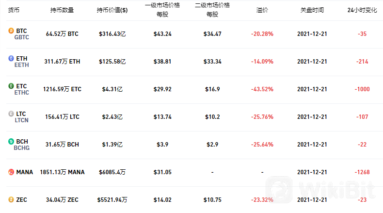Click the LTCN ticker label
Screen dimensions: 383x213
(21, 120)
